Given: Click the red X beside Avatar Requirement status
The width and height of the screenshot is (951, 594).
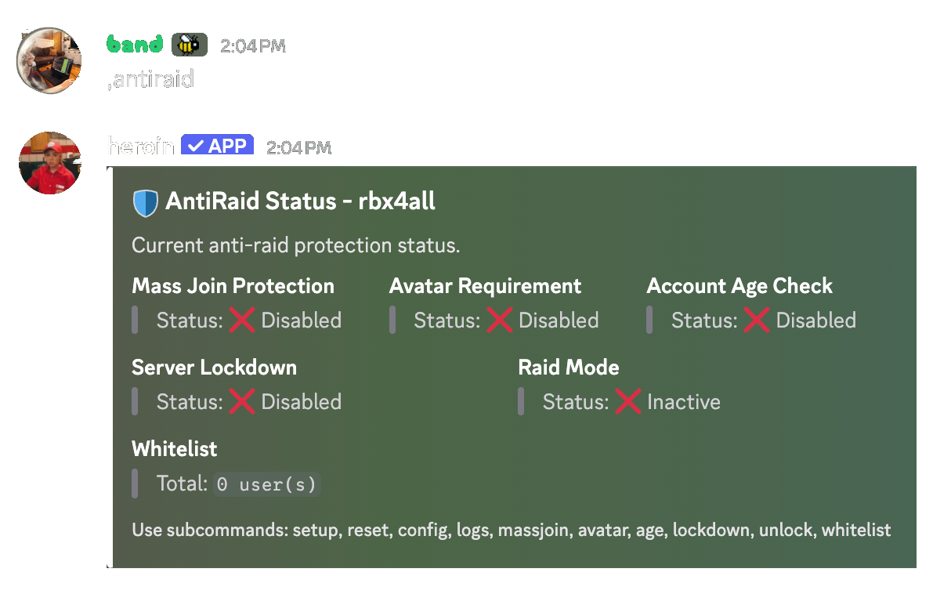Looking at the screenshot, I should (501, 320).
